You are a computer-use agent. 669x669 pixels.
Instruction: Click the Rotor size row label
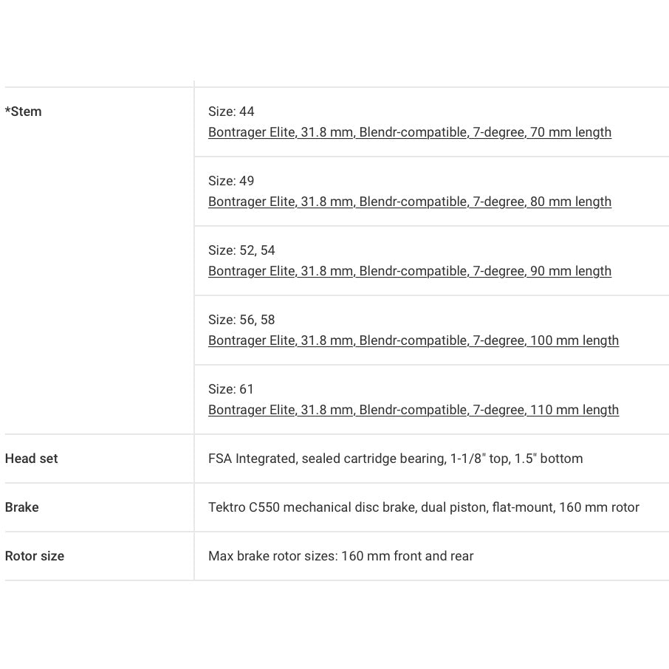coord(35,556)
